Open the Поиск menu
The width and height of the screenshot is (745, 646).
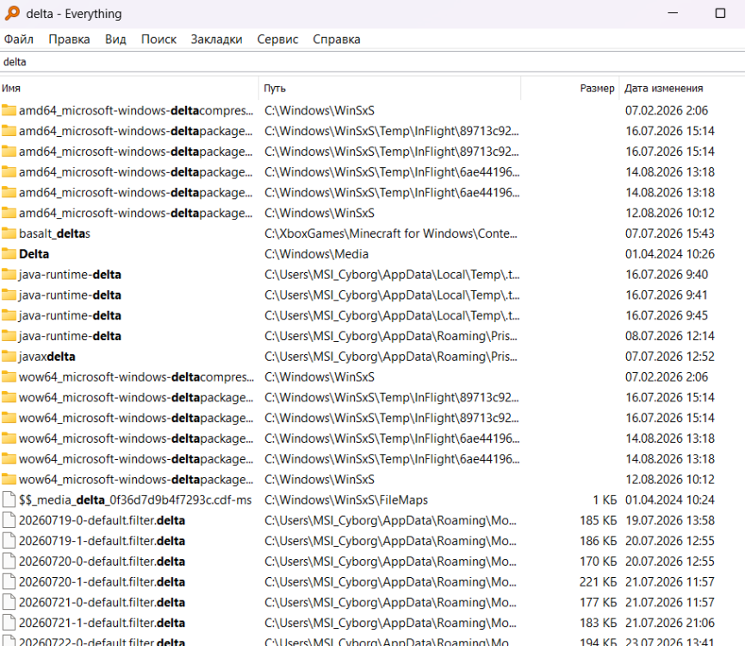158,40
